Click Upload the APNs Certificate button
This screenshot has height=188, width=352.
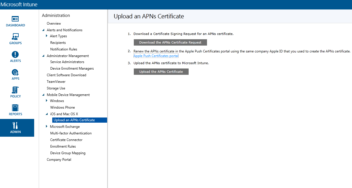point(161,72)
